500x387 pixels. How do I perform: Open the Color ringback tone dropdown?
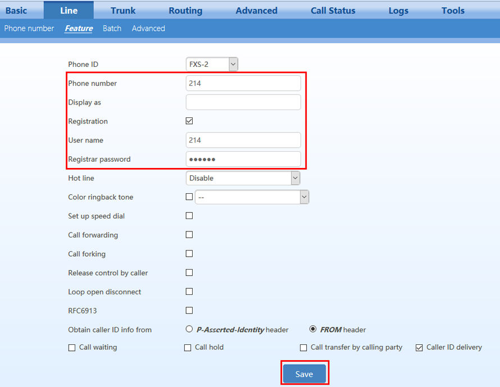click(x=252, y=197)
